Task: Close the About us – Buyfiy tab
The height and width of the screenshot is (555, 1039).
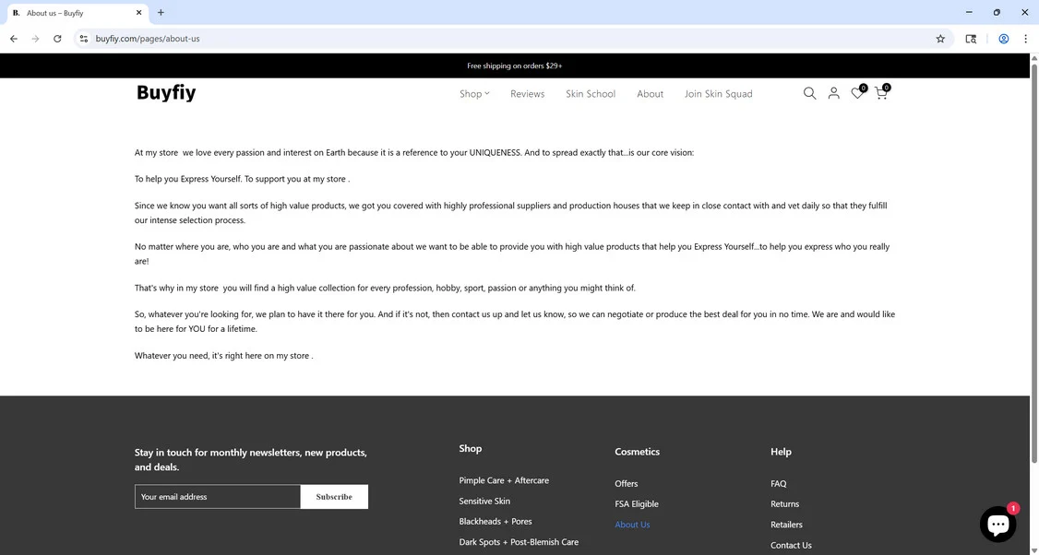Action: [138, 13]
